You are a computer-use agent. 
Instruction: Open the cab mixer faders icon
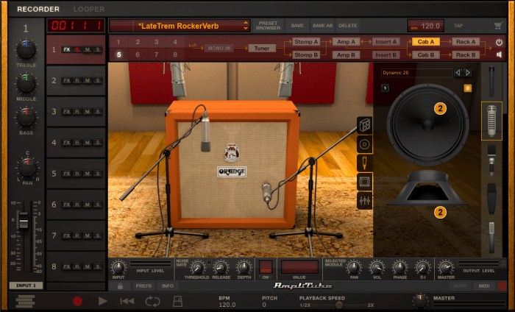(365, 200)
